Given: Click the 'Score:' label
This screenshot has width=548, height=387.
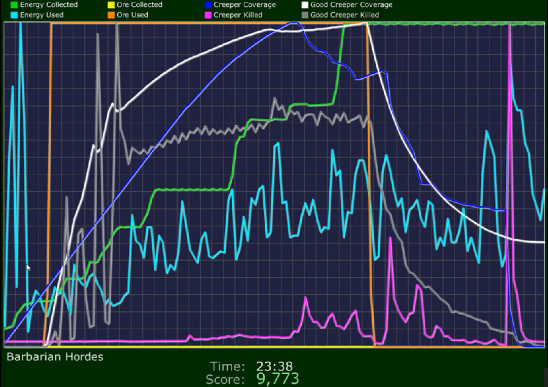Looking at the screenshot, I should pos(225,379).
